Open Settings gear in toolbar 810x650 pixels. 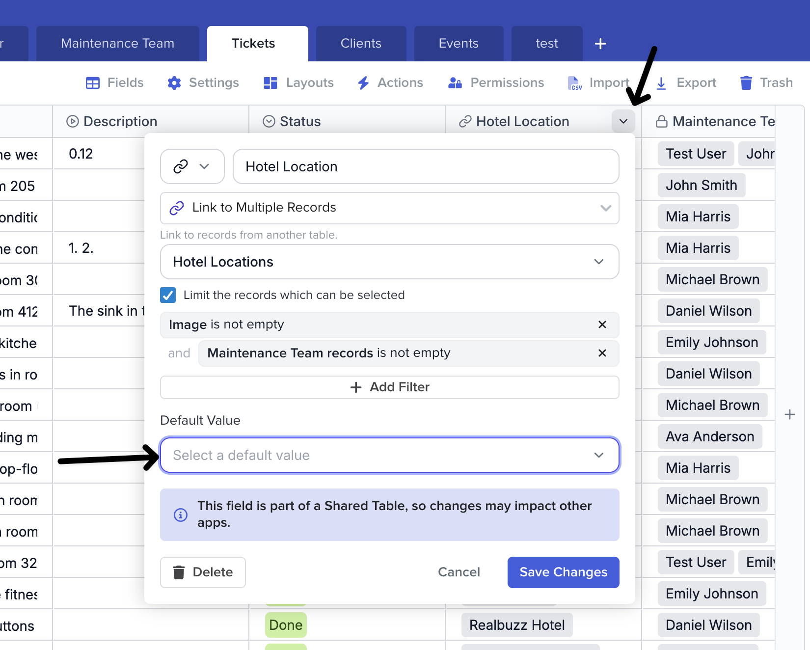(x=174, y=83)
